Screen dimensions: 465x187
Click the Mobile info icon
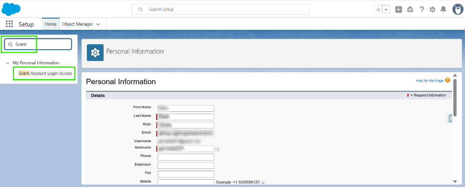[263, 183]
